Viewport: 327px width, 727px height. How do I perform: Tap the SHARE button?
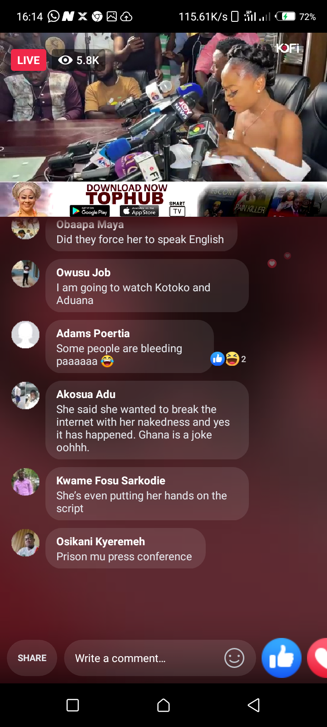[32, 658]
